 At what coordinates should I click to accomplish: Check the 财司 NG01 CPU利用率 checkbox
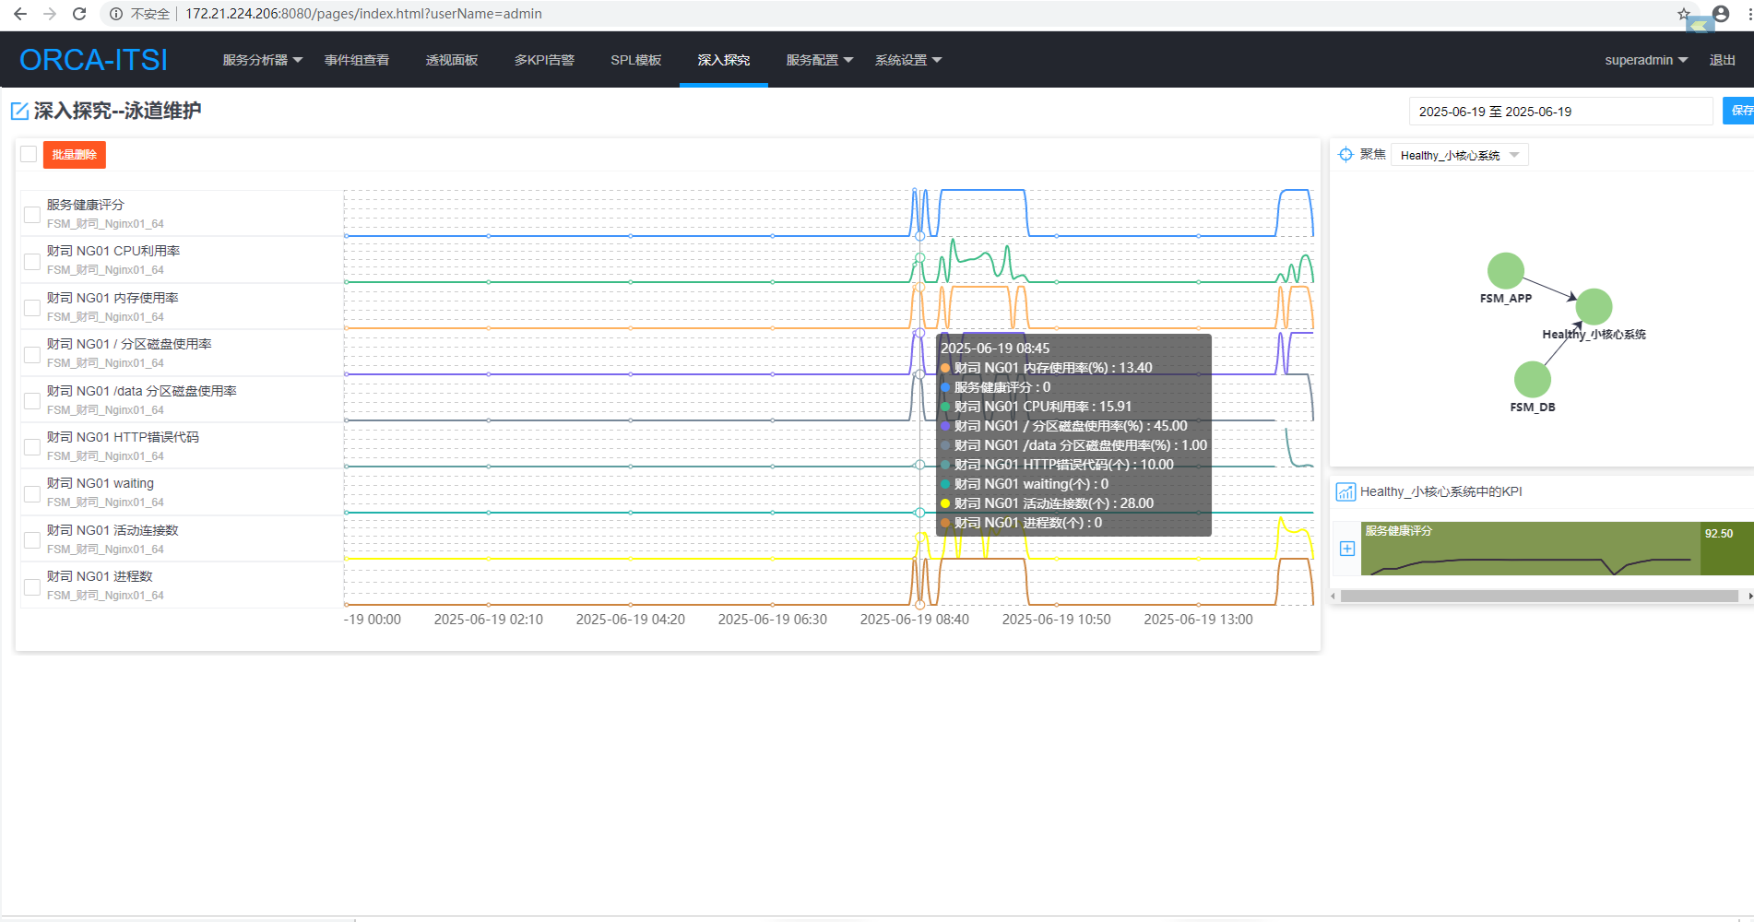coord(32,261)
